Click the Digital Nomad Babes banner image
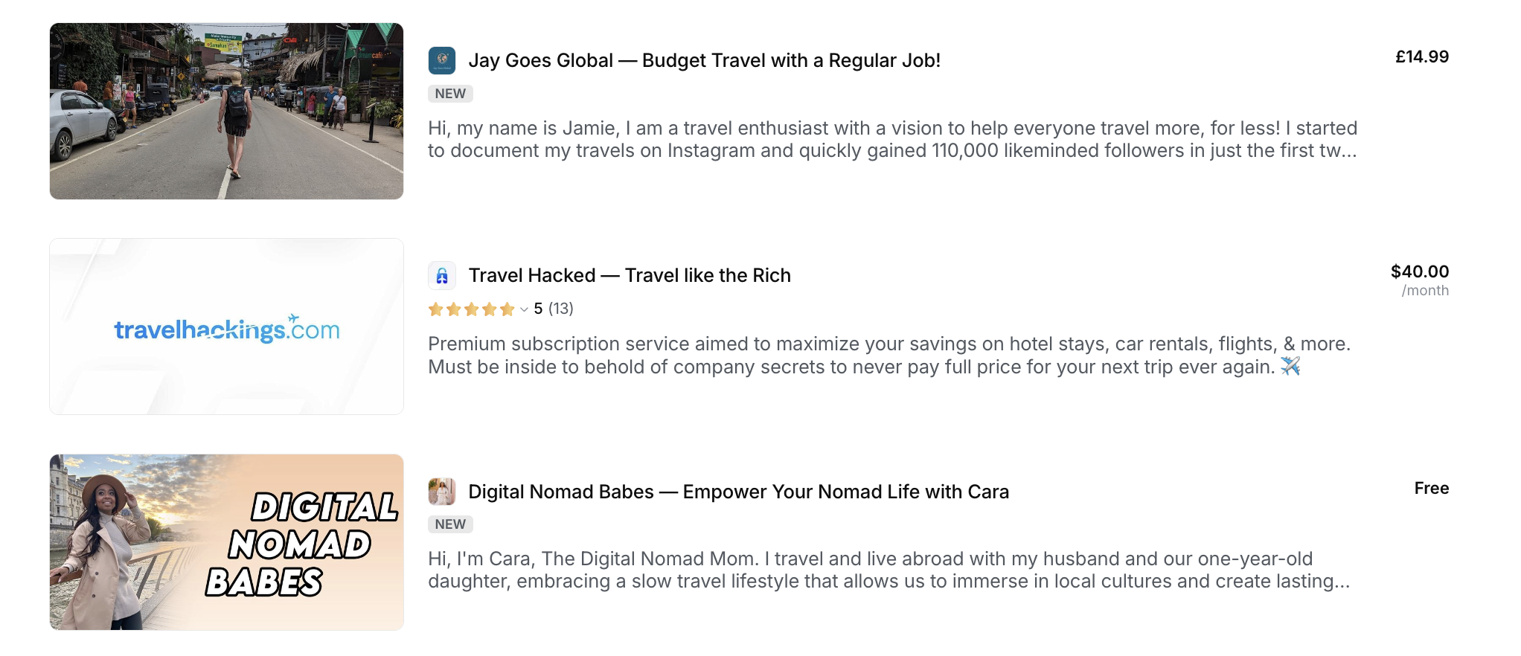The width and height of the screenshot is (1521, 656). pyautogui.click(x=225, y=541)
